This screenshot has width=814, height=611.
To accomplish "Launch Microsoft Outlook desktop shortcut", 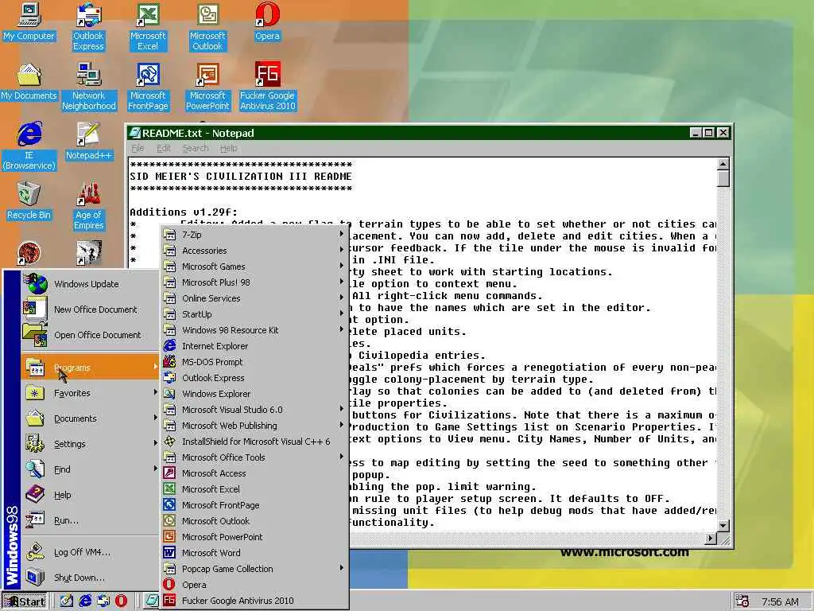I will [207, 27].
